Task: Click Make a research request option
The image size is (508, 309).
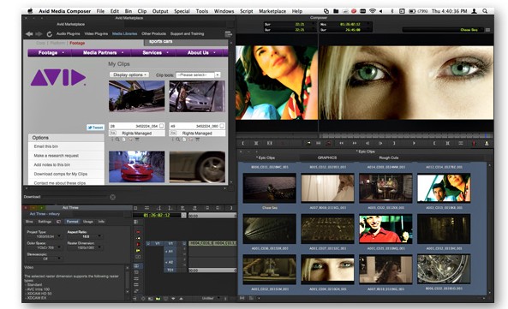Action: tap(56, 156)
